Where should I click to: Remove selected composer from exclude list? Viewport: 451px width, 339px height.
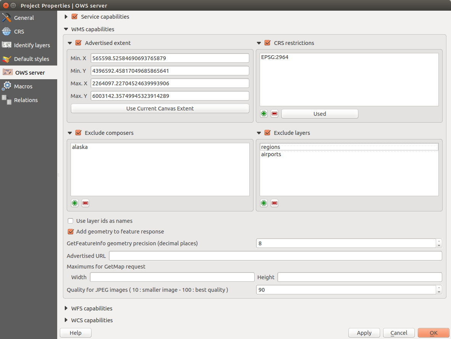[85, 203]
